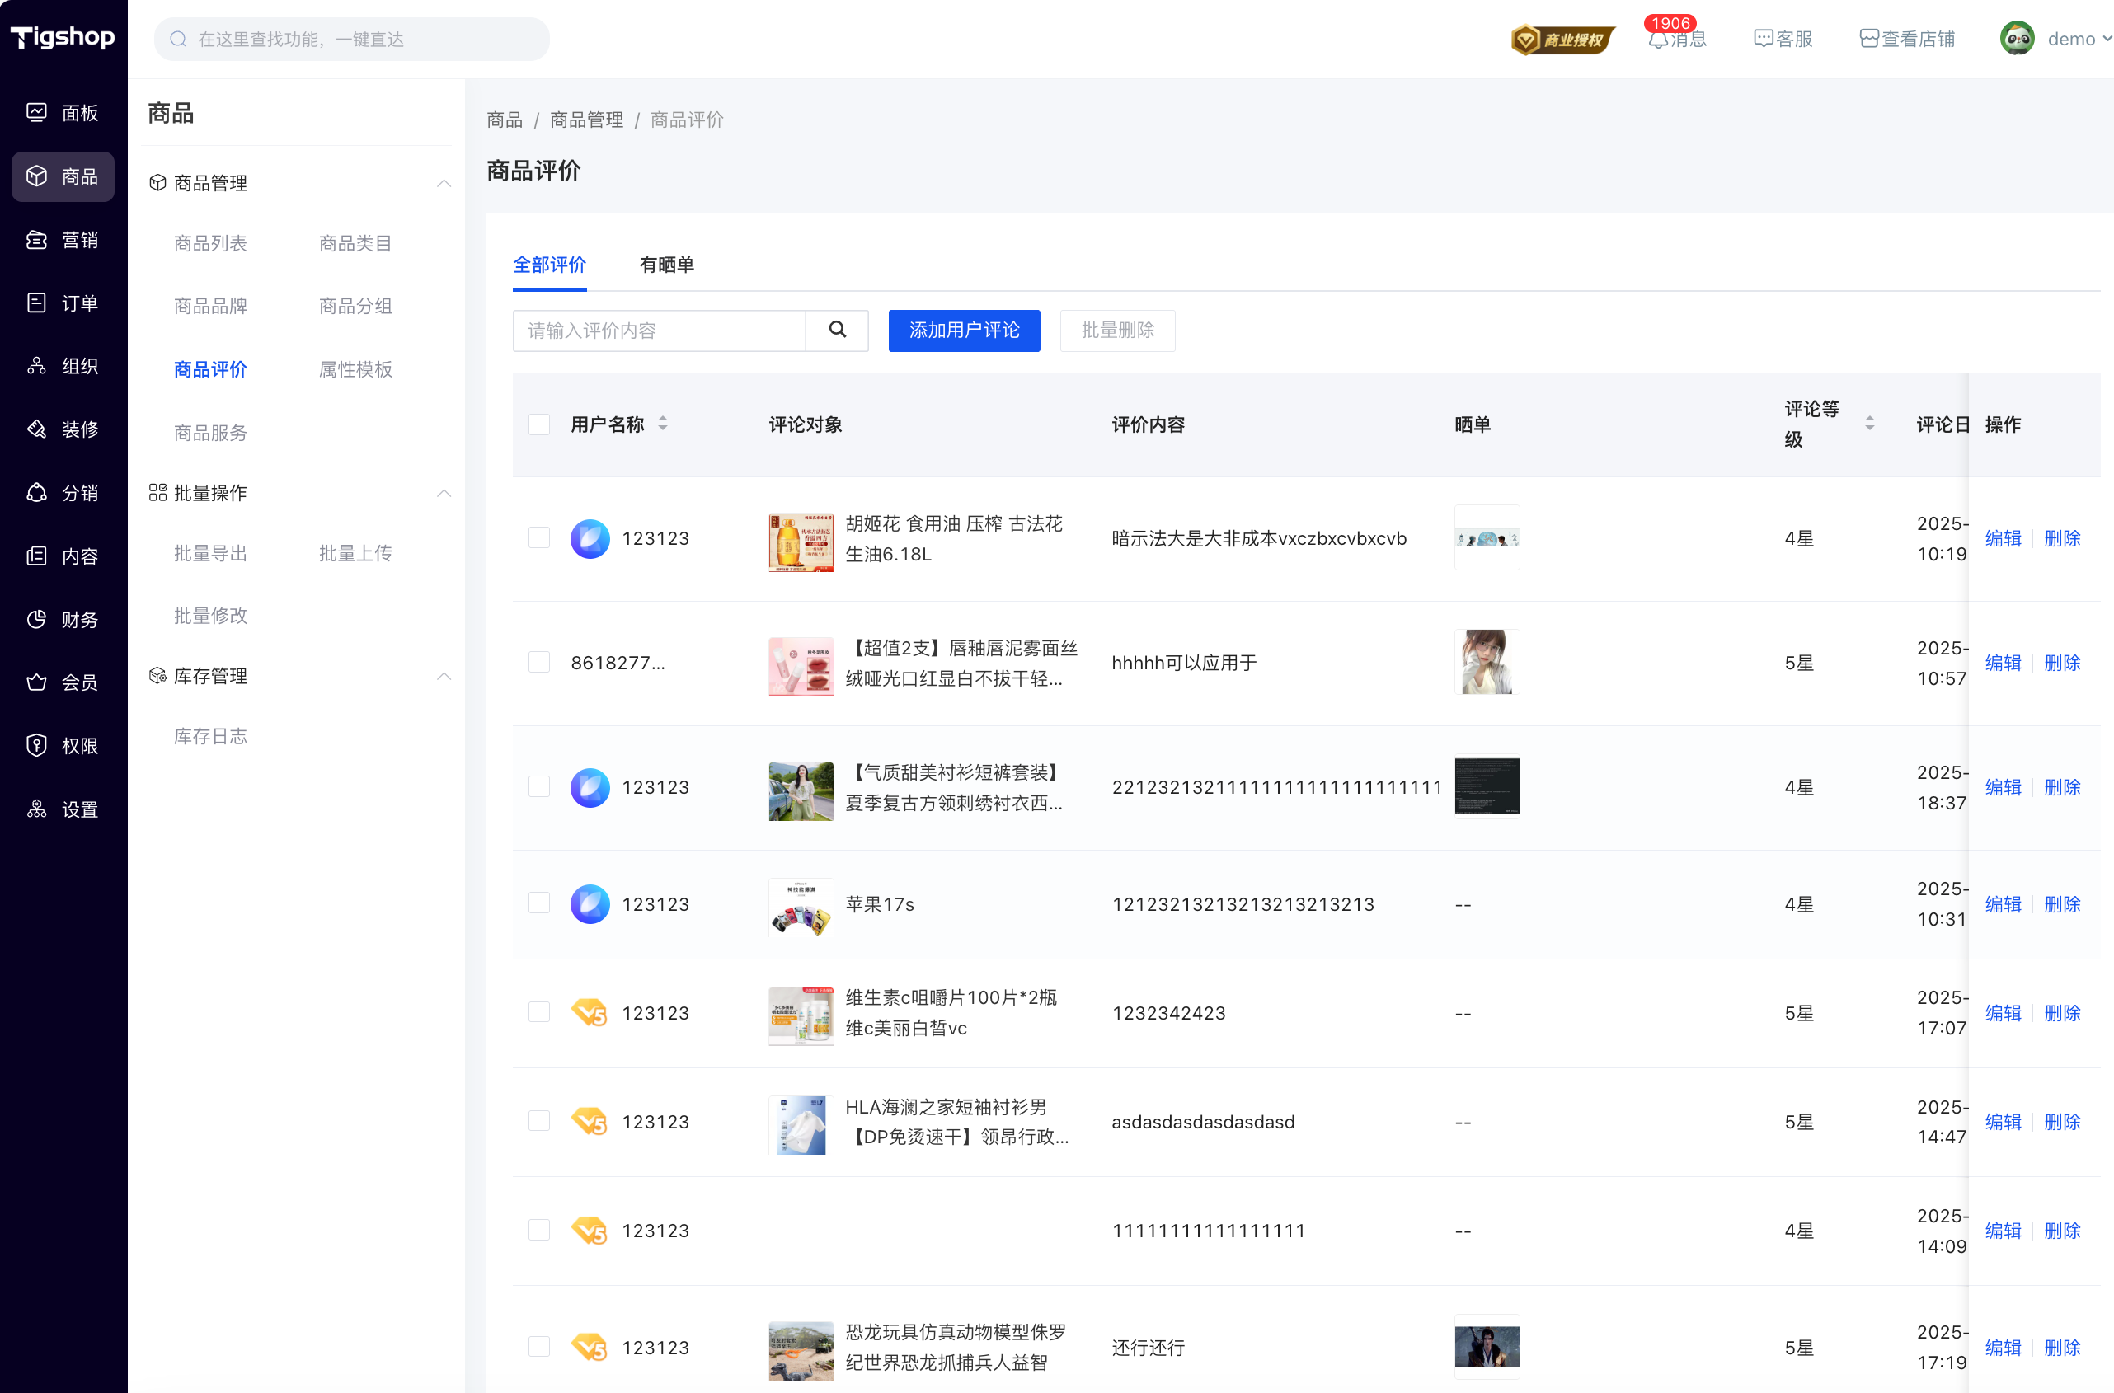Click the 商业授权 badge
Viewport: 2114px width, 1393px height.
pyautogui.click(x=1562, y=39)
